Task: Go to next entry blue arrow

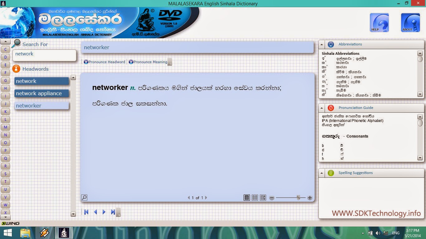Action: (104, 212)
